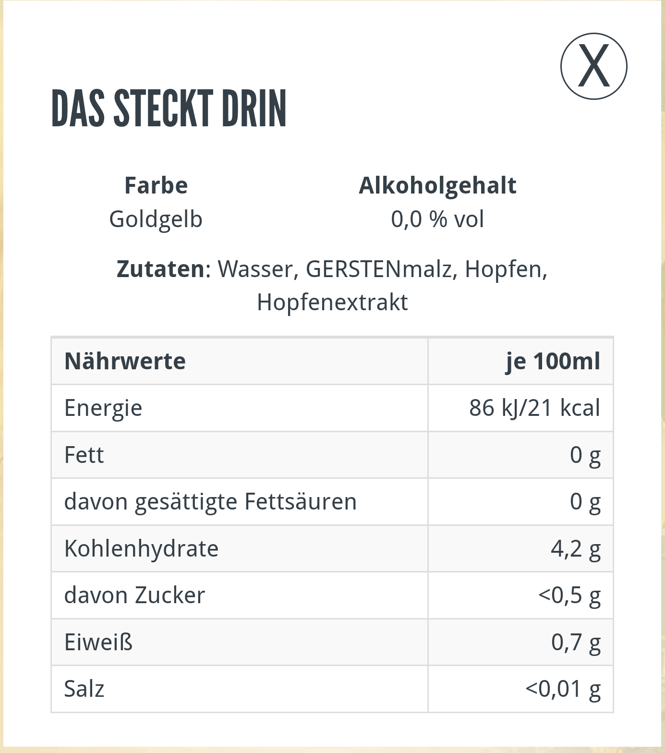
Task: Click the Das Steckt Drin heading
Action: tap(169, 109)
